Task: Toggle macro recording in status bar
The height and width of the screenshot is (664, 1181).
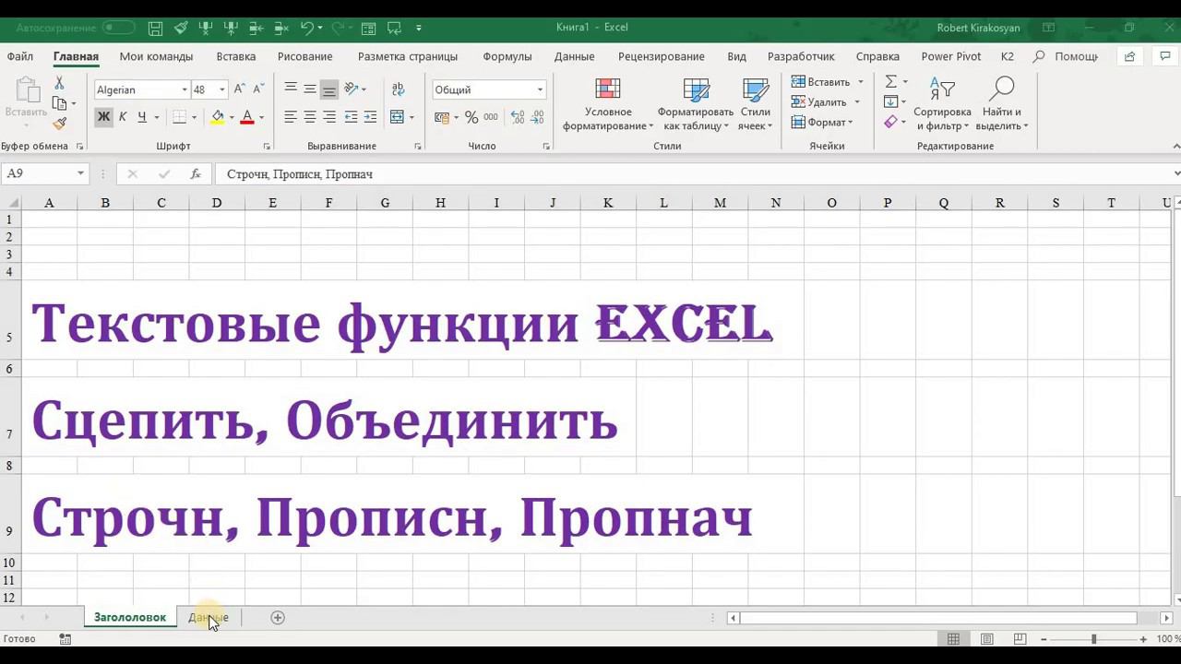Action: click(x=66, y=639)
